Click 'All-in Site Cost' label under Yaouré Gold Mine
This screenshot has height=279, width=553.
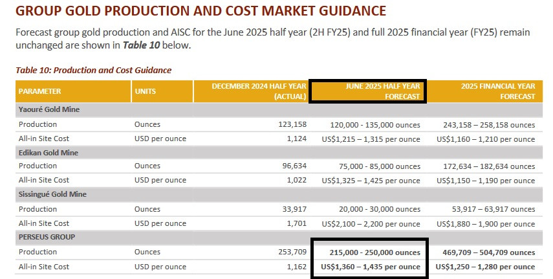point(44,139)
